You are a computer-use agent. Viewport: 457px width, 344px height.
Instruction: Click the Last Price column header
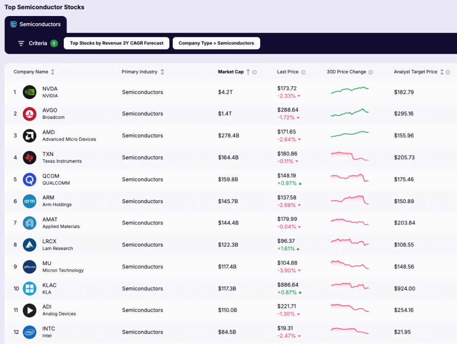click(x=288, y=72)
